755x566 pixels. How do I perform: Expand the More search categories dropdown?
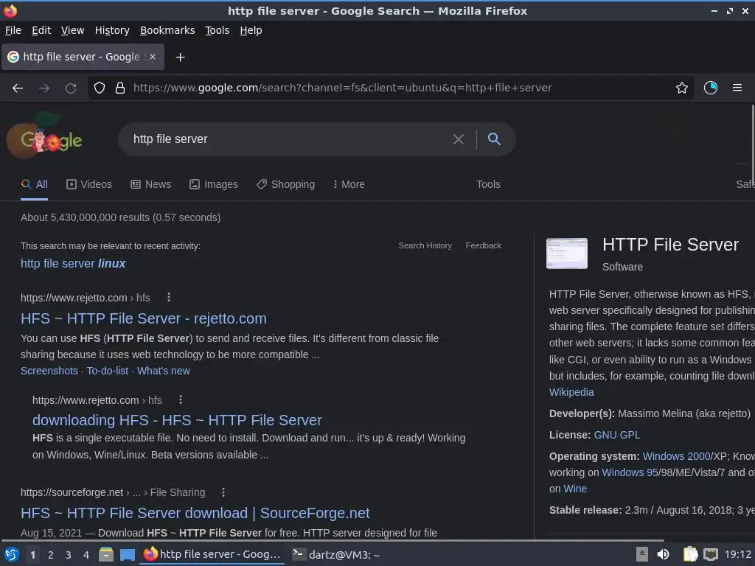349,184
